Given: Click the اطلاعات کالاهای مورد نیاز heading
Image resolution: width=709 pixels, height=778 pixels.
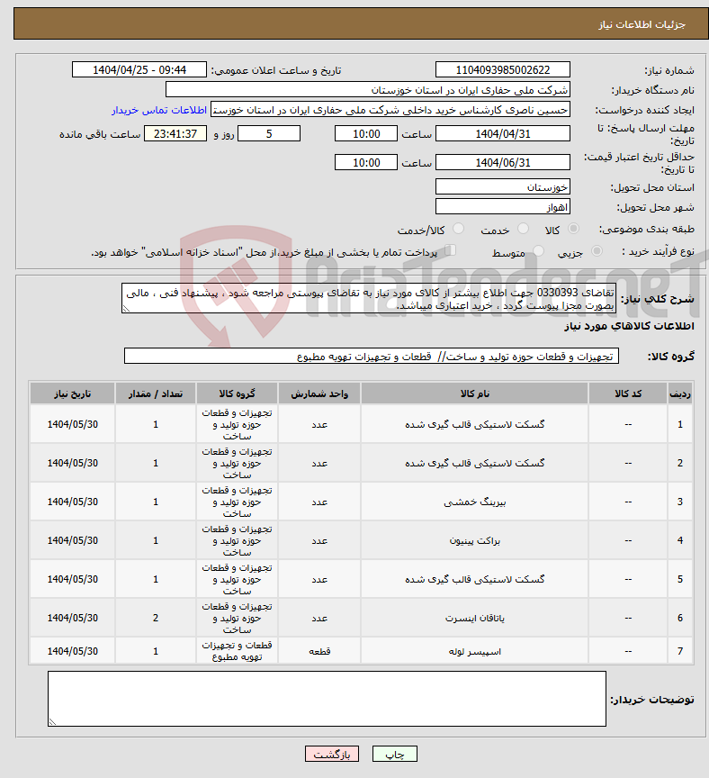Looking at the screenshot, I should 629,326.
